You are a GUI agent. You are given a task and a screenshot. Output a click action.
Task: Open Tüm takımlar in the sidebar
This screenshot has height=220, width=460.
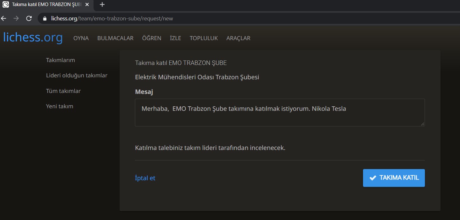point(63,91)
